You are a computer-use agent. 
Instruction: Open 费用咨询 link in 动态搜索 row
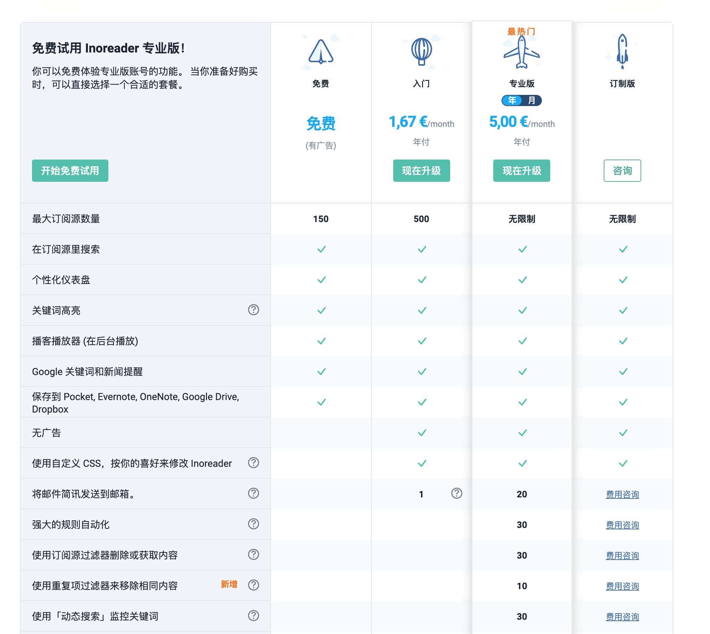tap(622, 617)
